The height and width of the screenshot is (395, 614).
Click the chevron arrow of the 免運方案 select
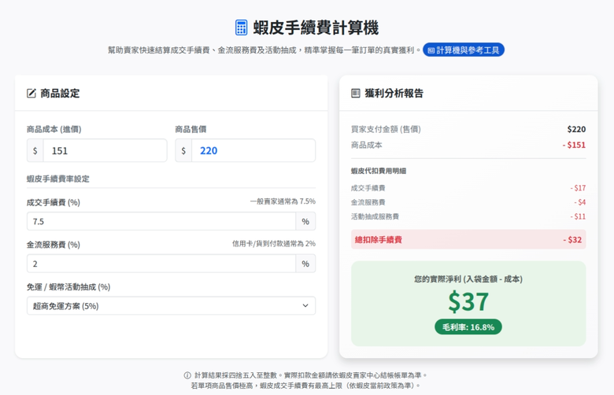coord(305,306)
